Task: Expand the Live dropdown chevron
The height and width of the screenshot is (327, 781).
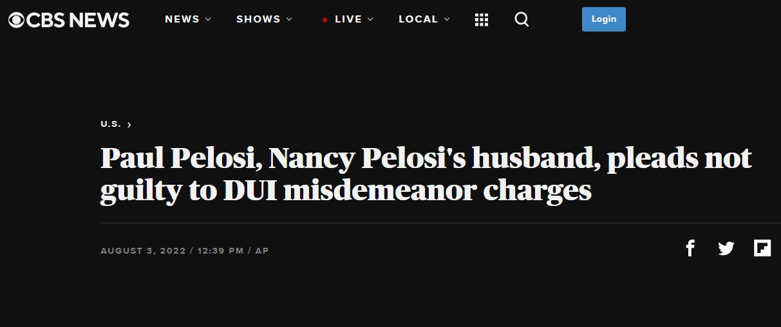Action: pyautogui.click(x=370, y=19)
